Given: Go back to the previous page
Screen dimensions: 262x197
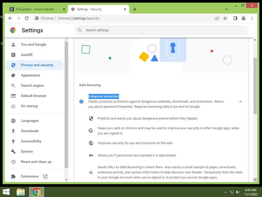Looking at the screenshot, I should pos(10,18).
